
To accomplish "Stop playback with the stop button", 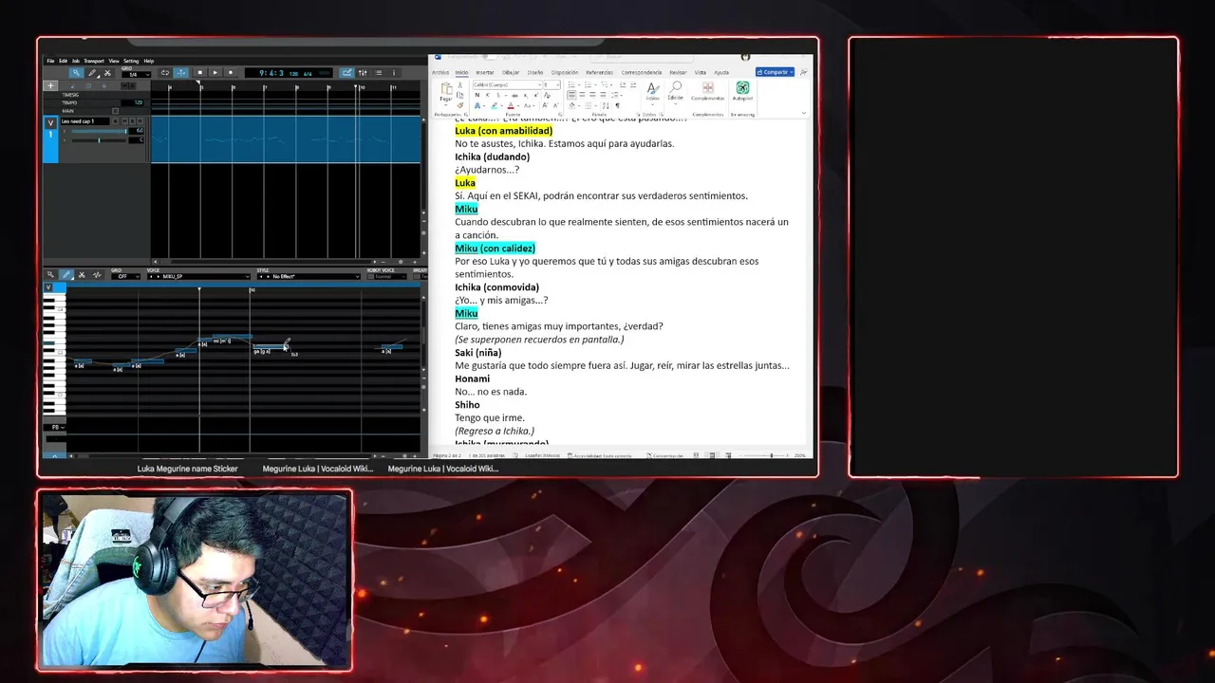I will click(x=200, y=73).
